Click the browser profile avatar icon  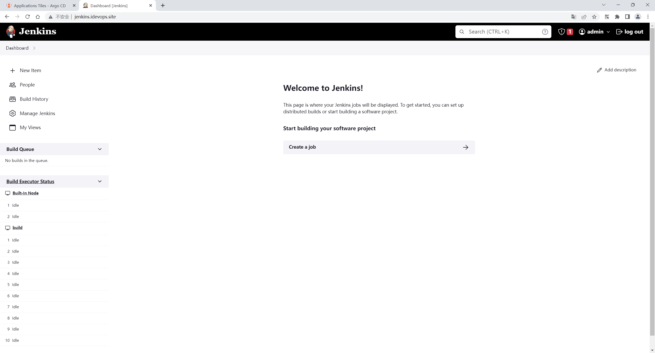click(x=638, y=17)
